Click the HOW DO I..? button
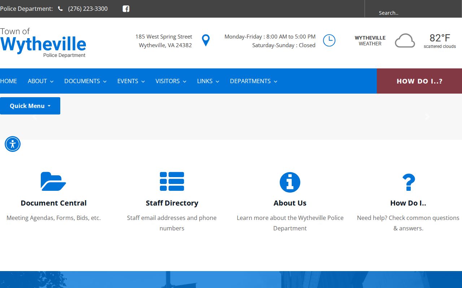Image resolution: width=462 pixels, height=288 pixels. [x=419, y=81]
